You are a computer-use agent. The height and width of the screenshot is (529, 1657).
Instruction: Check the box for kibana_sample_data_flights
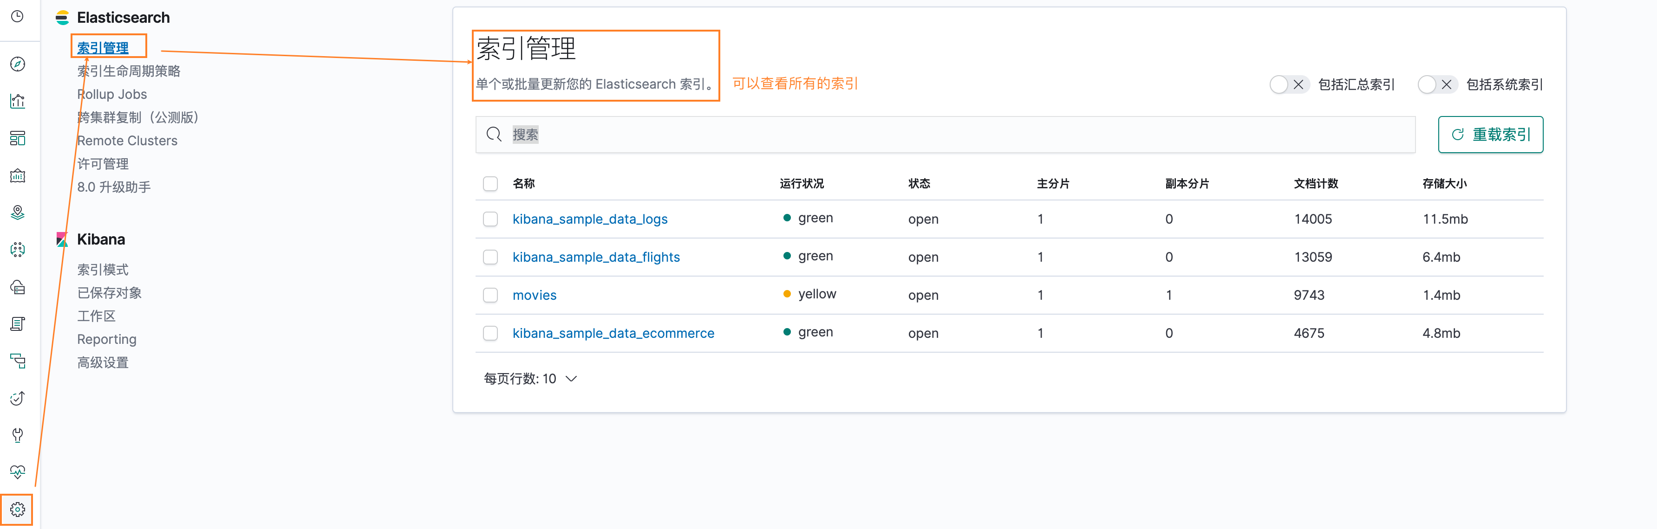pyautogui.click(x=490, y=257)
